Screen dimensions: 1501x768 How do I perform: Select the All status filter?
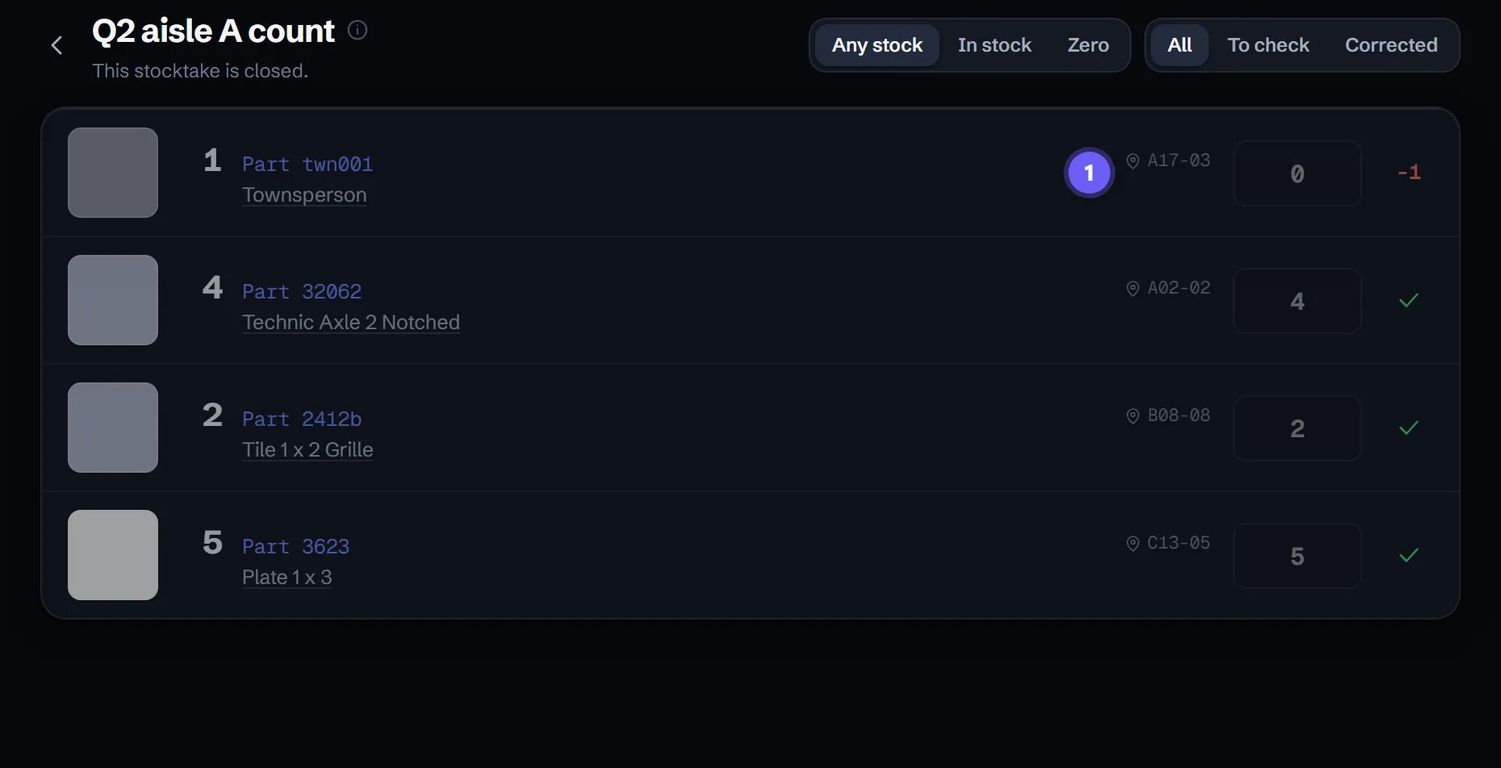(1180, 45)
